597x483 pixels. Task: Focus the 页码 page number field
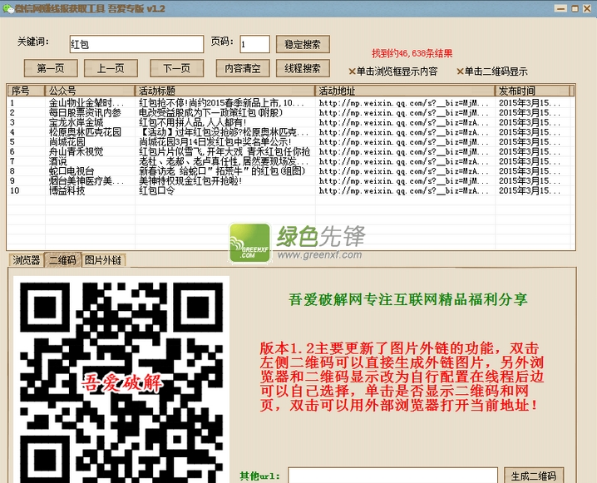254,44
